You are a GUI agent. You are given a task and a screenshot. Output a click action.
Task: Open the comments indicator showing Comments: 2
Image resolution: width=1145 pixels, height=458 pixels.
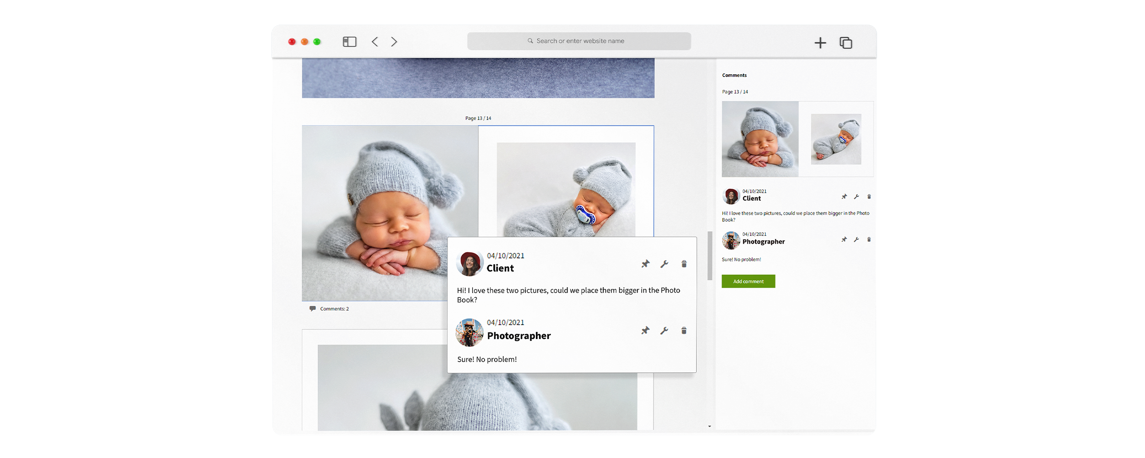pos(329,309)
